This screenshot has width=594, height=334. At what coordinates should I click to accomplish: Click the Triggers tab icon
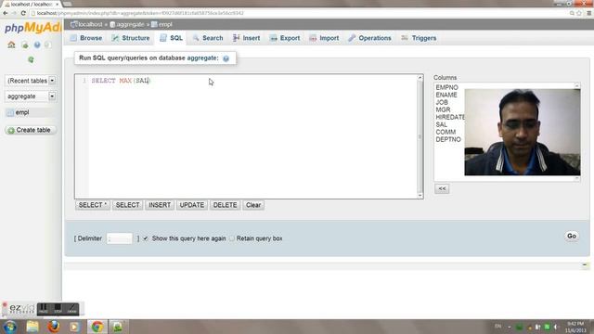(405, 38)
